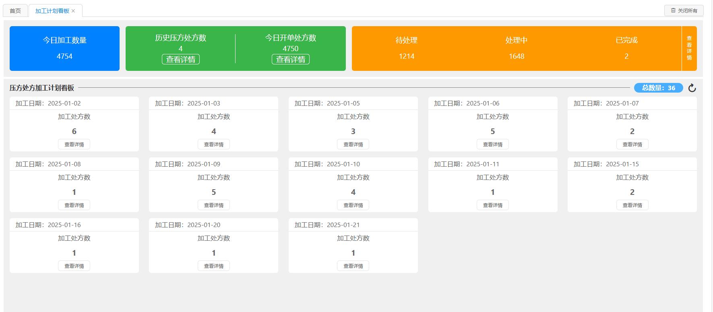Click the blue 今日加工数量 card
Image resolution: width=713 pixels, height=312 pixels.
point(64,48)
